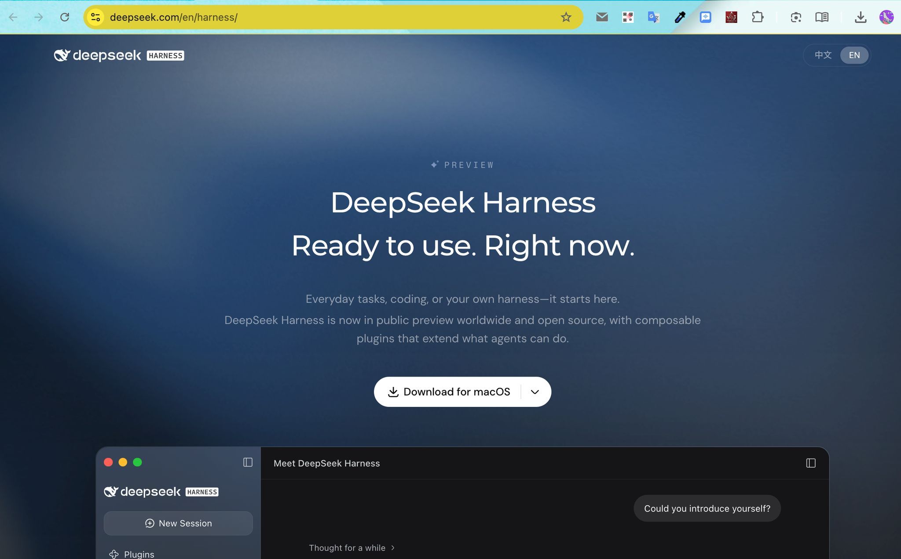Open the screenshot capture tool icon

tap(796, 17)
